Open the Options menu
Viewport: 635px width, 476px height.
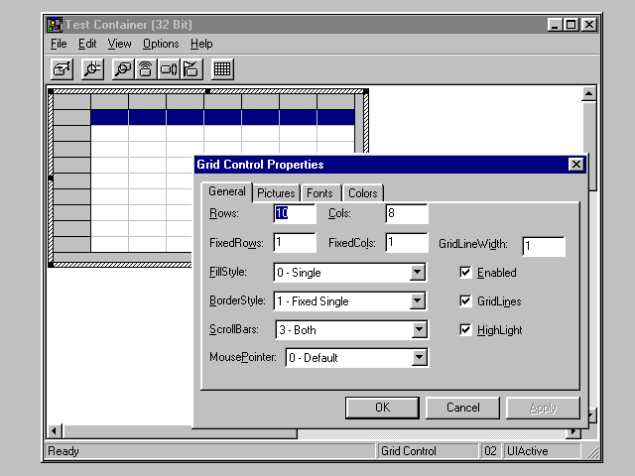coord(161,44)
